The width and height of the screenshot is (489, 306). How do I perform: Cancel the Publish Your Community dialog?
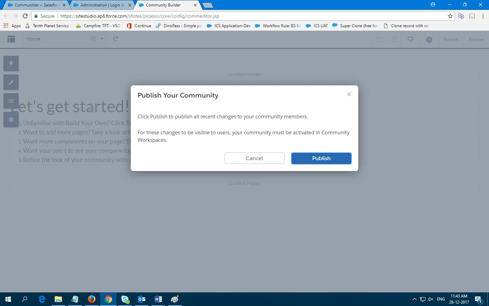(x=254, y=158)
